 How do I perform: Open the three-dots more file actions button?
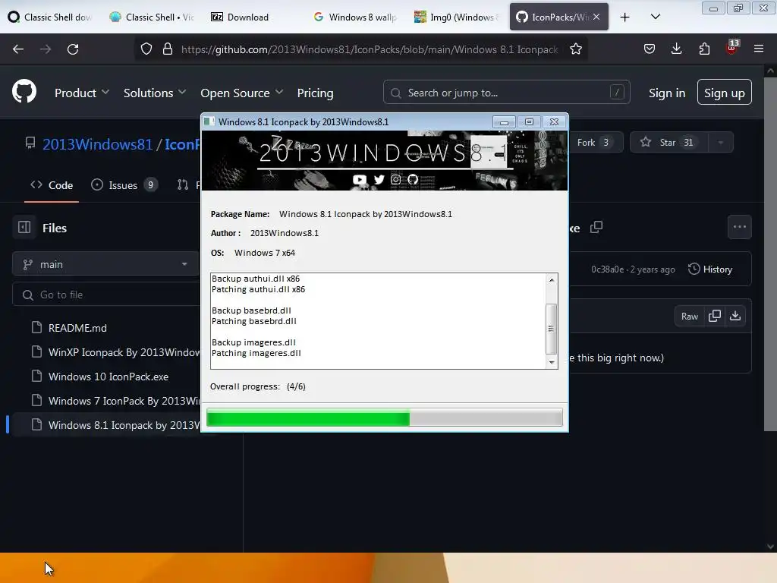tap(739, 227)
